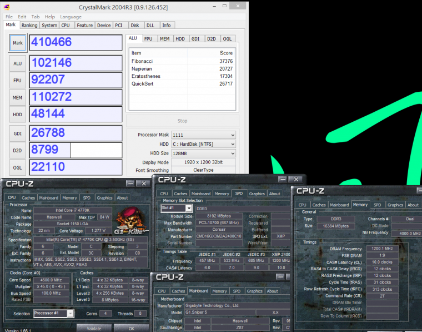
Task: Show GDI results sub-tab
Action: pos(195,39)
